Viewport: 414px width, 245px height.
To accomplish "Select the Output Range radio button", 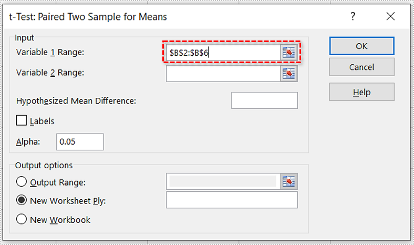I will coord(22,182).
